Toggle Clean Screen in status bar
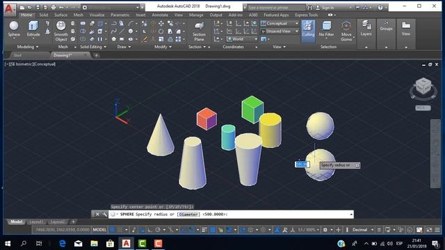Image resolution: width=445 pixels, height=250 pixels. click(x=429, y=230)
